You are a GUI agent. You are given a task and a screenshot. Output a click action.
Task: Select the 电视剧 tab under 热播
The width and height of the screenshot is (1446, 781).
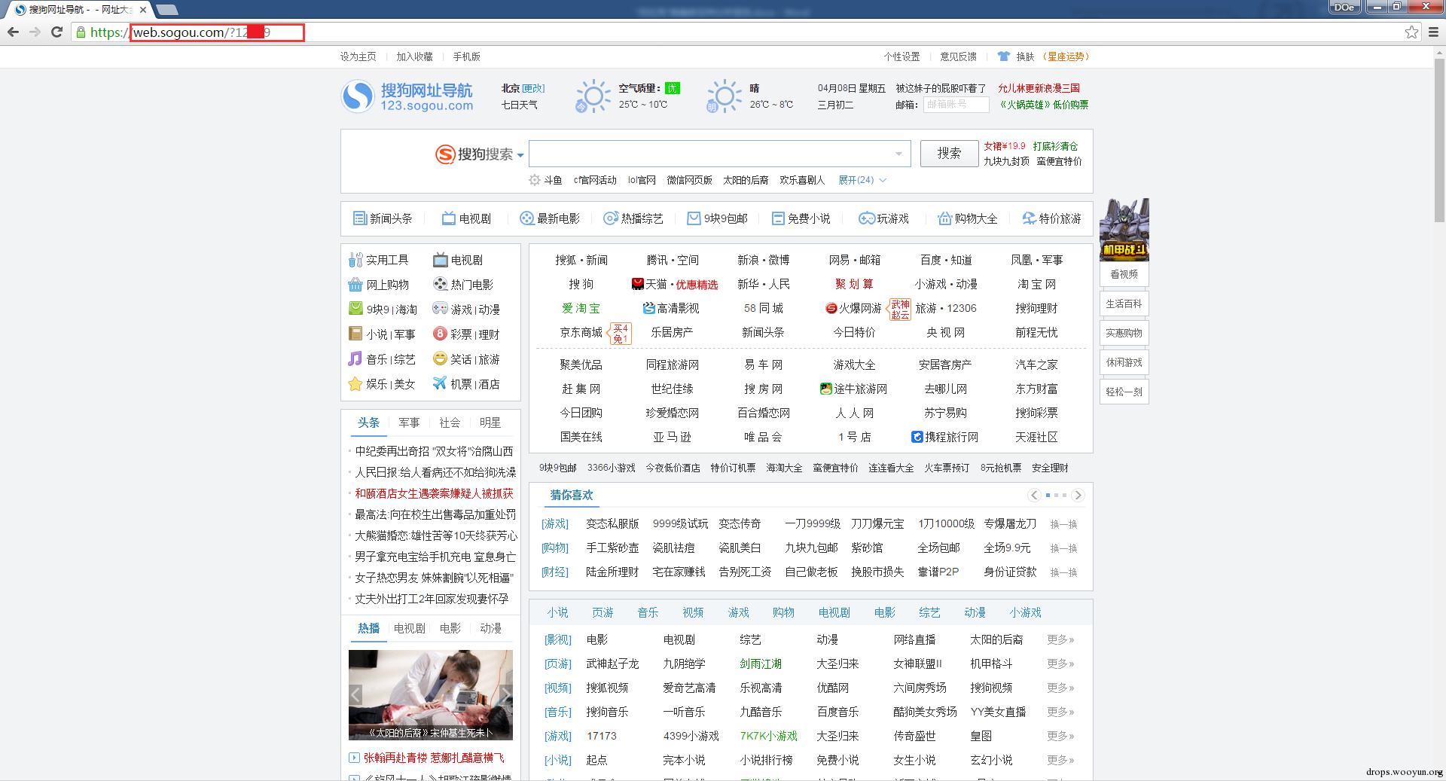tap(409, 628)
